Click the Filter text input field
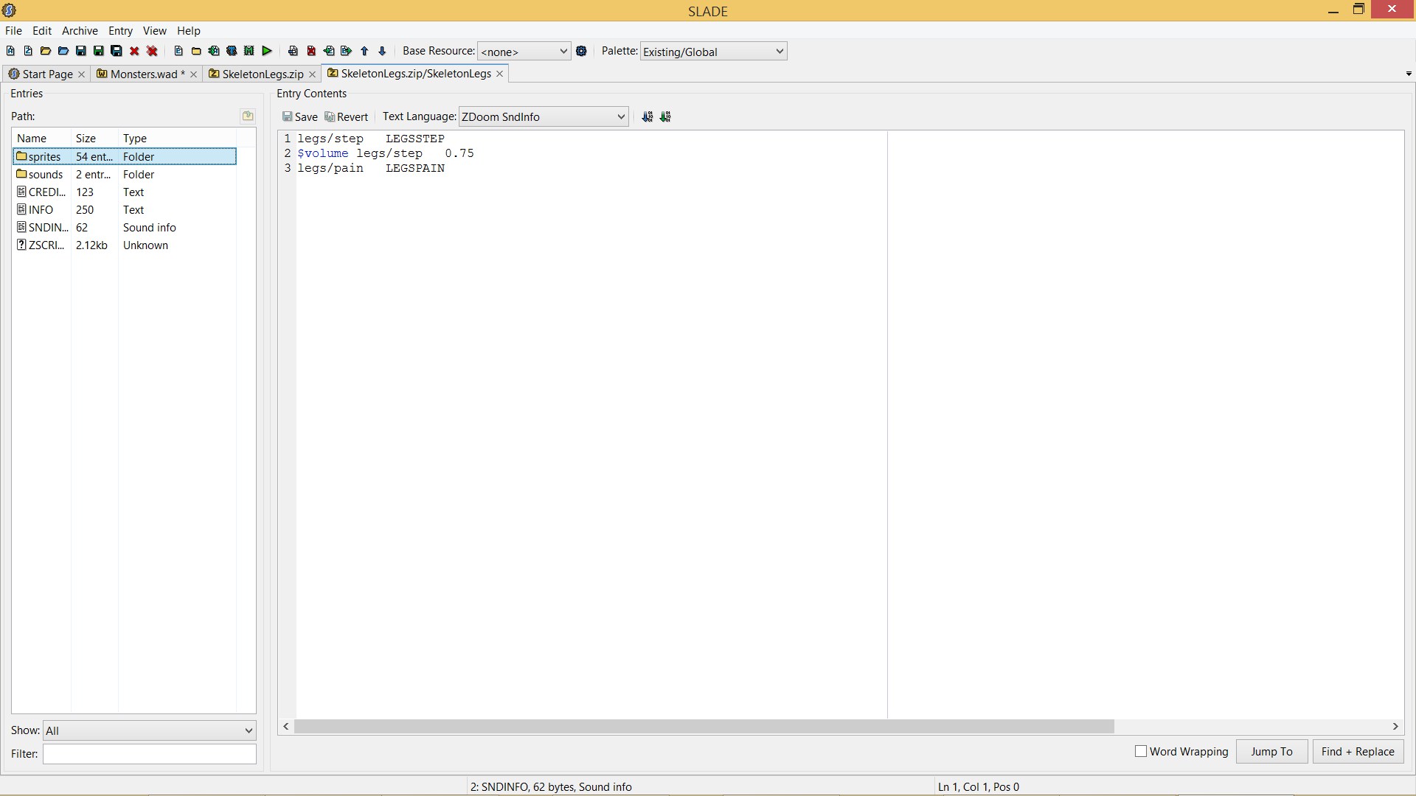Image resolution: width=1416 pixels, height=796 pixels. coord(149,753)
